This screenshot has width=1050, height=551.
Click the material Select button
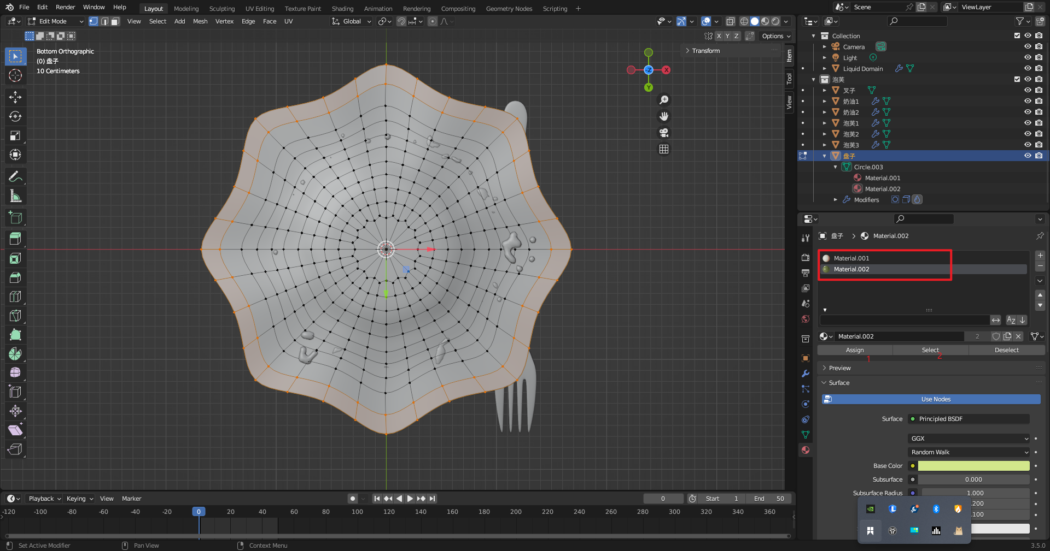(930, 350)
